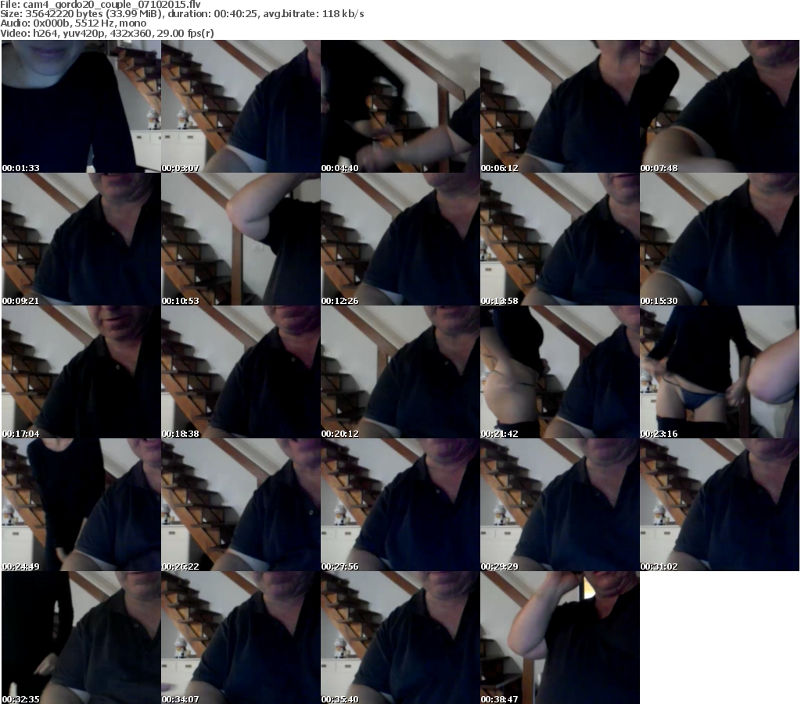Pick the frame at 00:29:29

click(560, 505)
